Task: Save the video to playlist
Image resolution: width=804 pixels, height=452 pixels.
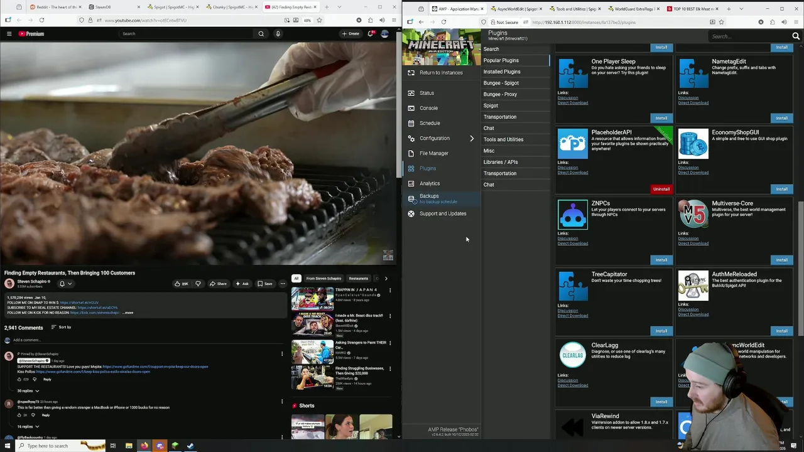Action: pos(264,284)
